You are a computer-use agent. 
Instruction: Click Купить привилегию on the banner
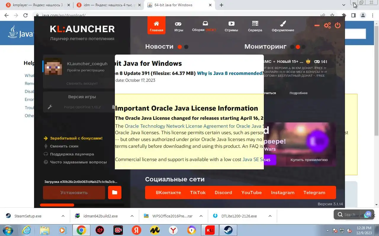point(309,160)
